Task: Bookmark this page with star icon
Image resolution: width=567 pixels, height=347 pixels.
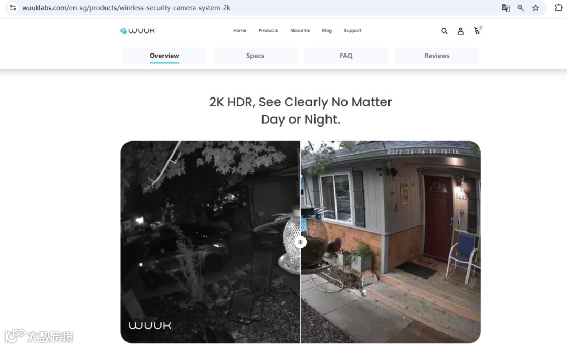Action: point(535,8)
